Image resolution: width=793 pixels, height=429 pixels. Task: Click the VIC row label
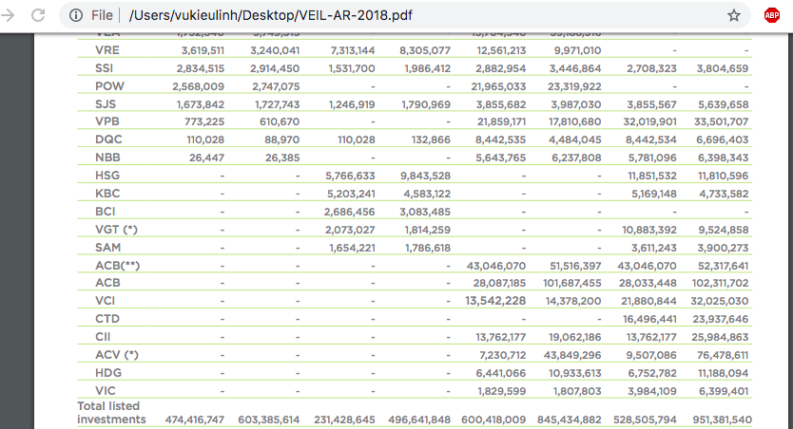tap(106, 390)
